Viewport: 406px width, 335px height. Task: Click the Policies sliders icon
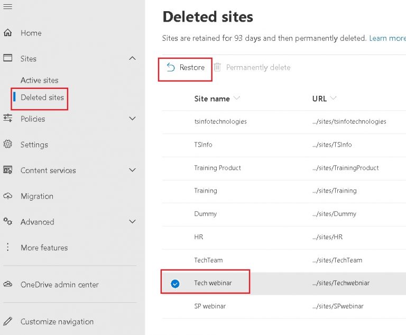click(x=7, y=119)
